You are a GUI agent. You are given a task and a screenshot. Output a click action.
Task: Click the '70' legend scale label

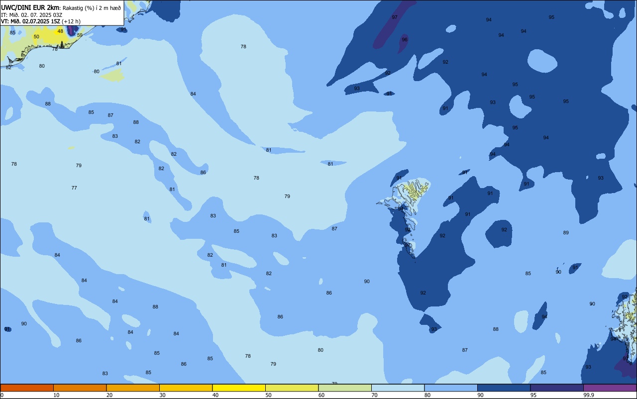click(374, 395)
